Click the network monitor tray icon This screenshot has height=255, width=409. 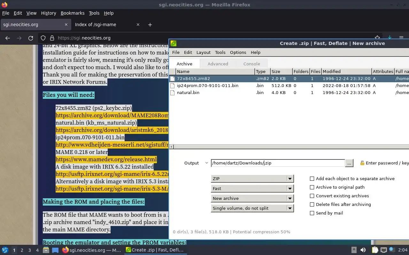click(384, 250)
